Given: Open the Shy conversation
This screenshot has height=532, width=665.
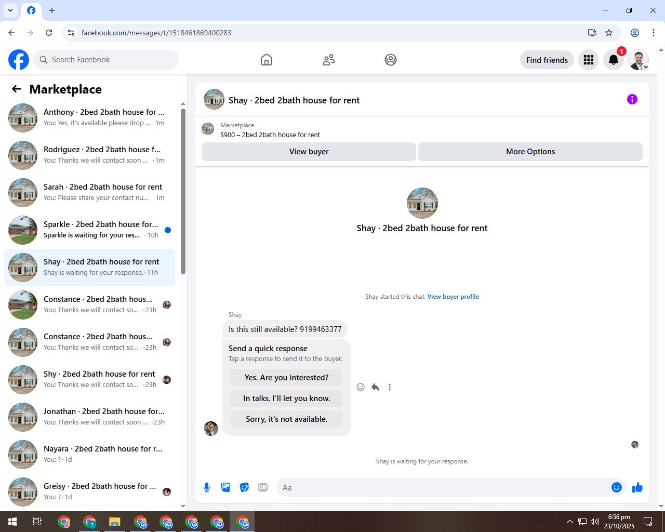Looking at the screenshot, I should tap(89, 379).
